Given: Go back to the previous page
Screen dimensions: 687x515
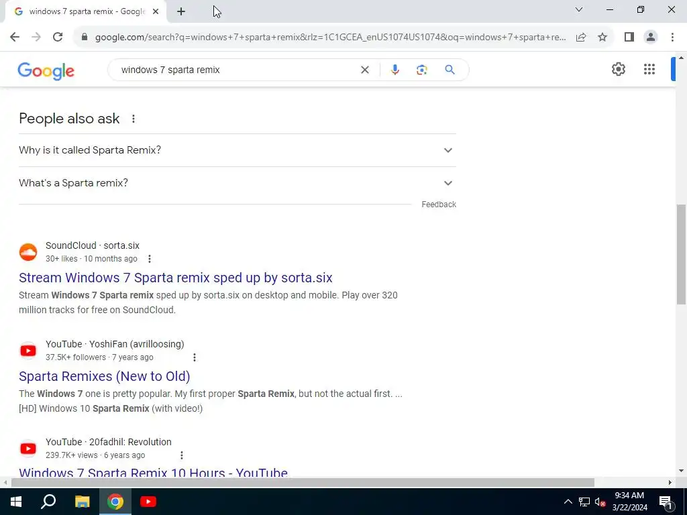Looking at the screenshot, I should [15, 38].
